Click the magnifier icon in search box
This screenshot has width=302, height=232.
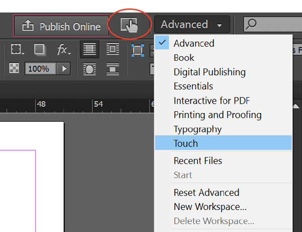(251, 24)
